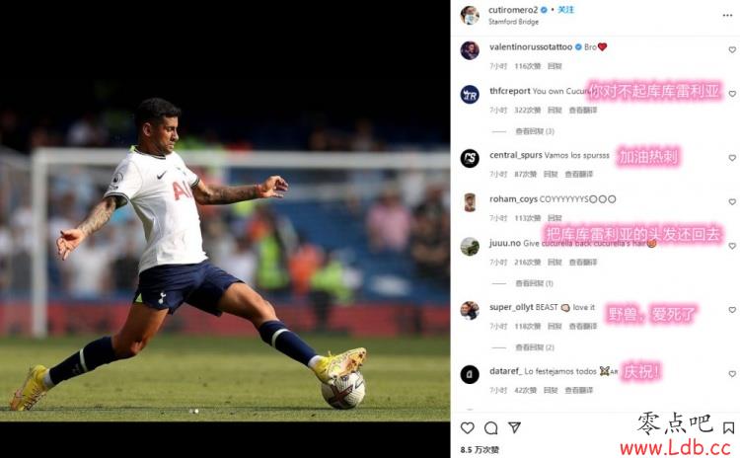Screen dimensions: 740x458
Task: Open the three-dot more options menu
Action: click(727, 16)
